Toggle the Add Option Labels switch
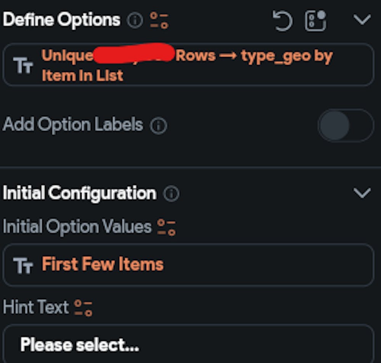 coord(346,126)
